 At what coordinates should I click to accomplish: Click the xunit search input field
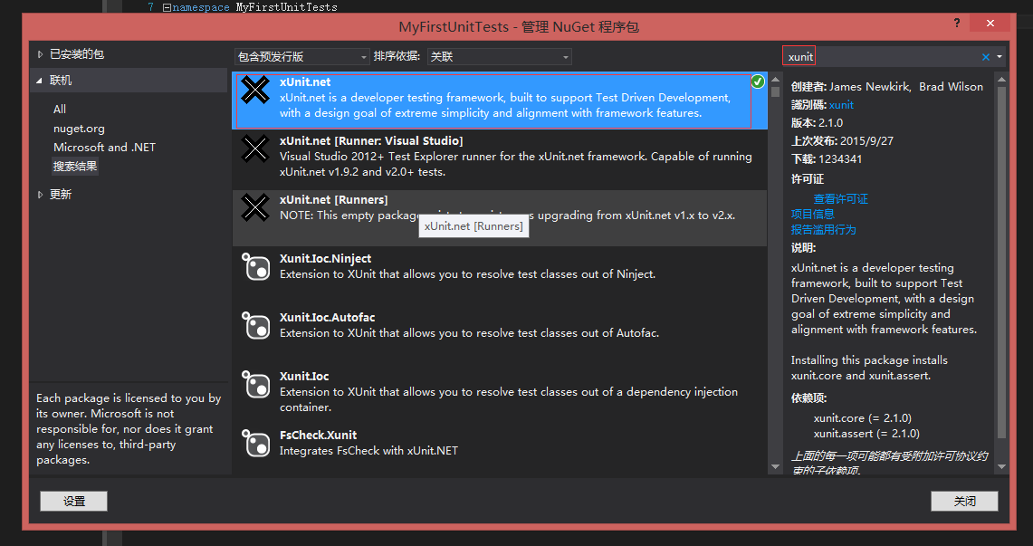pyautogui.click(x=882, y=57)
